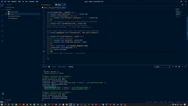Open Source Control view in activity bar
The image size is (188, 106).
coord(2,16)
